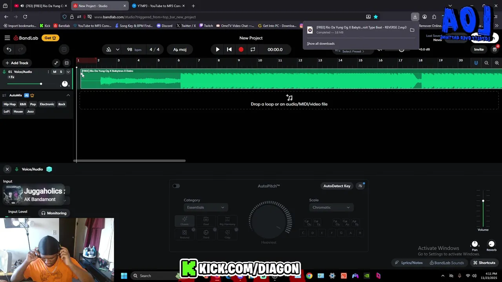Click the blue cube icon beside Voice/Audio
The height and width of the screenshot is (282, 502).
49,169
